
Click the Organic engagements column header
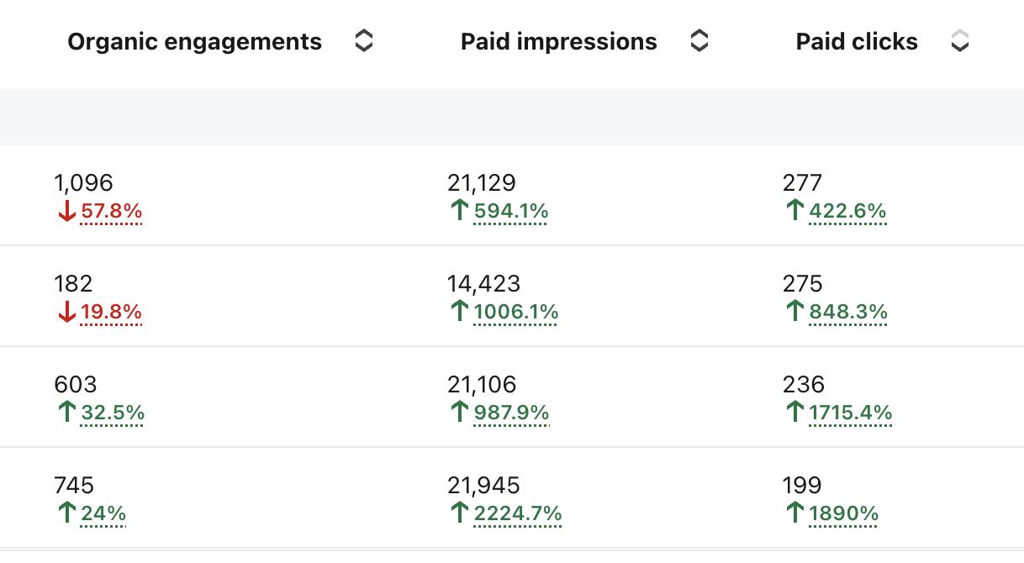pyautogui.click(x=195, y=42)
